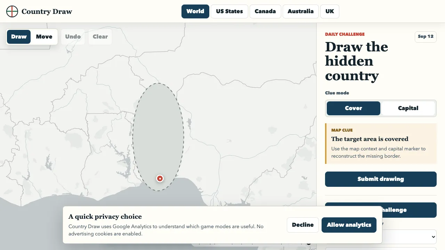
Task: Click the Clear drawing button
Action: (x=100, y=37)
